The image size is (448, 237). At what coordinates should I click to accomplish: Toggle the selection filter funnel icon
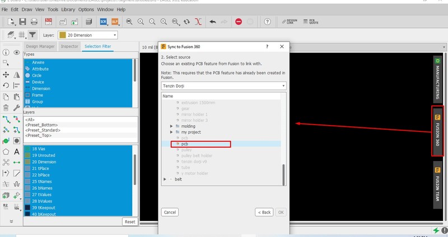[x=32, y=35]
